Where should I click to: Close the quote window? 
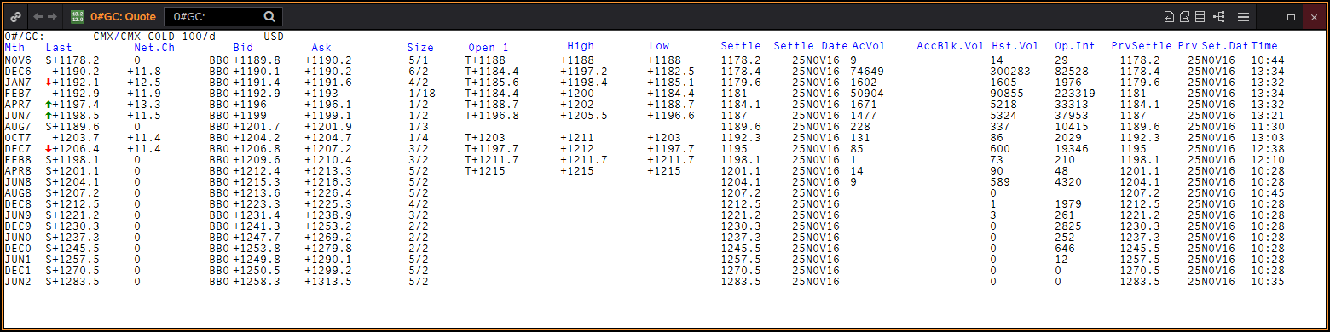tap(1313, 16)
